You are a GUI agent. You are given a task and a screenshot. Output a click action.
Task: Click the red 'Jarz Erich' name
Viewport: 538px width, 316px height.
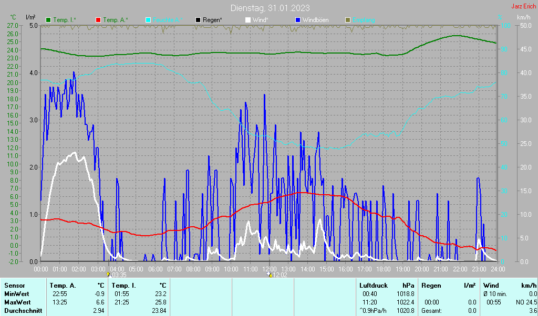[x=523, y=6]
